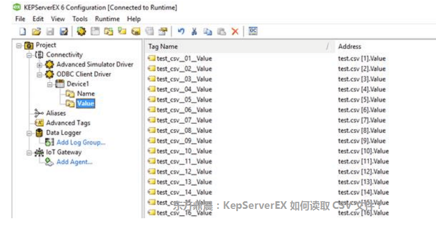Click the ODBC Client Driver gear icon
The height and width of the screenshot is (227, 436).
(49, 75)
